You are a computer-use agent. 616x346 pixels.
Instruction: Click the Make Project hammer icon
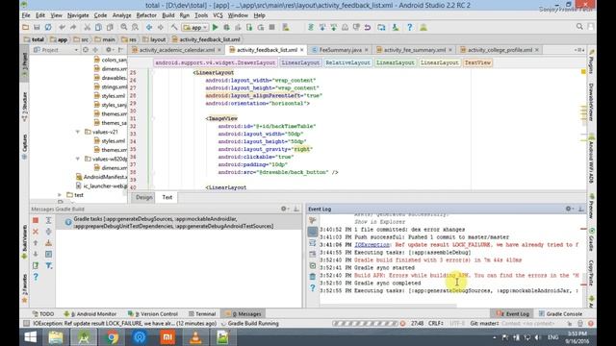174,27
